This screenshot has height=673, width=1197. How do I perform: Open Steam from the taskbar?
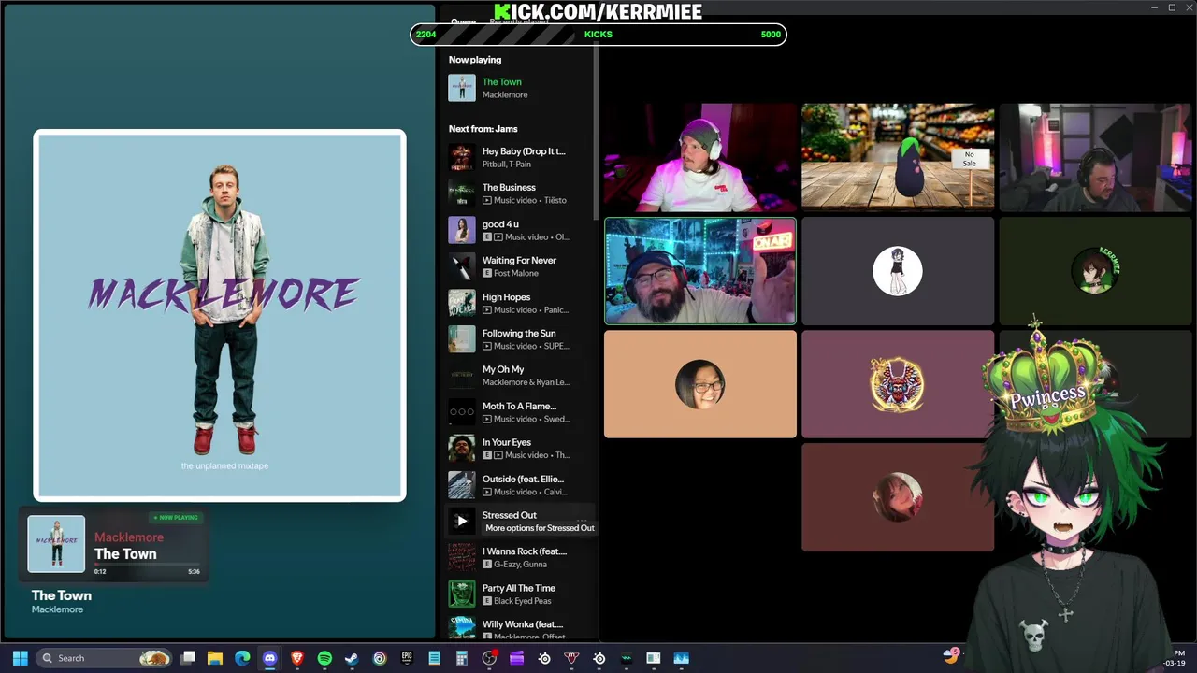[x=352, y=658]
